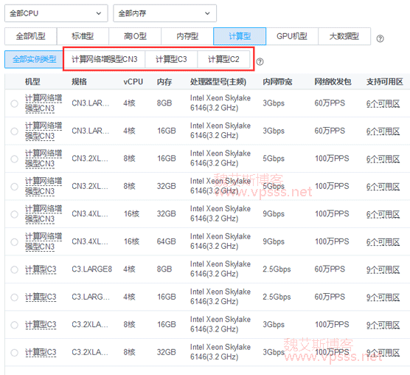Open 6个可用区 link in first row
Viewport: 410px width, 375px height.
(x=383, y=104)
